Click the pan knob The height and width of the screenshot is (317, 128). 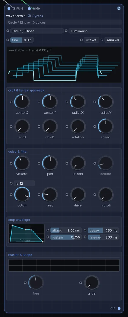tap(50, 163)
